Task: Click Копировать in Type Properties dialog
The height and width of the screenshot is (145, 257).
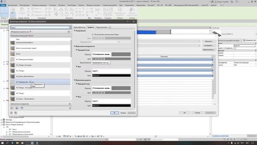Action: pos(209,46)
